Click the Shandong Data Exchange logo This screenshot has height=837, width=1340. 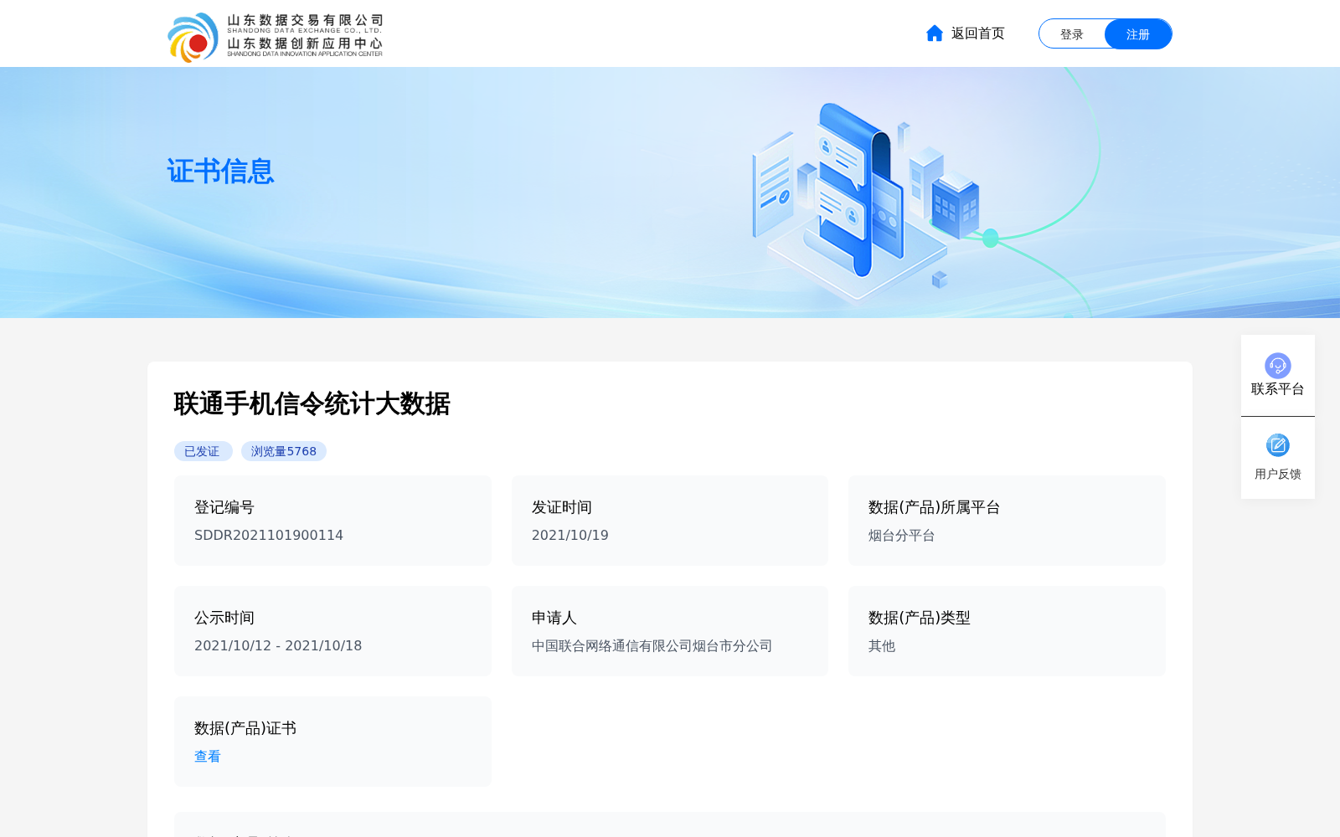coord(275,37)
